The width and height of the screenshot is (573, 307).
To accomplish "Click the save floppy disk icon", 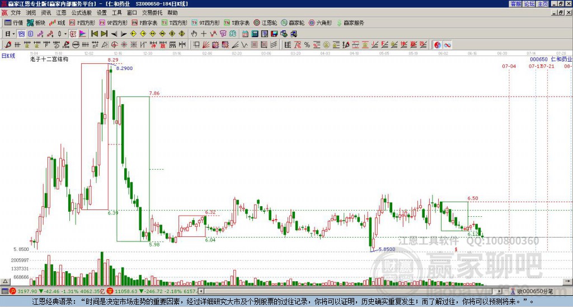I will click(274, 34).
